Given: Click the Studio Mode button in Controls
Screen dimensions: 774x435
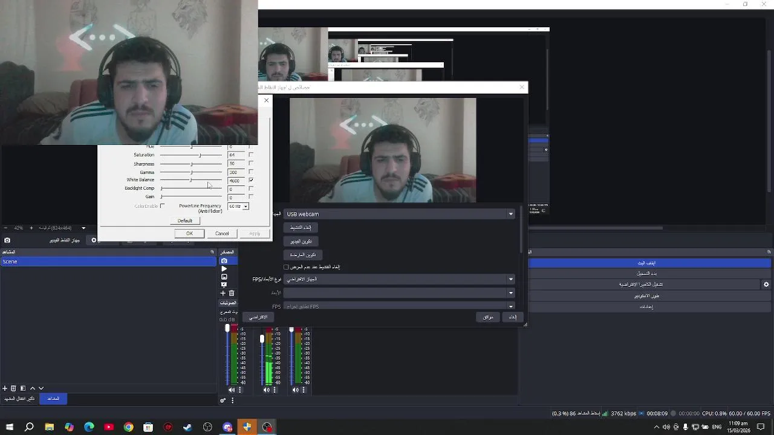Looking at the screenshot, I should tap(646, 296).
